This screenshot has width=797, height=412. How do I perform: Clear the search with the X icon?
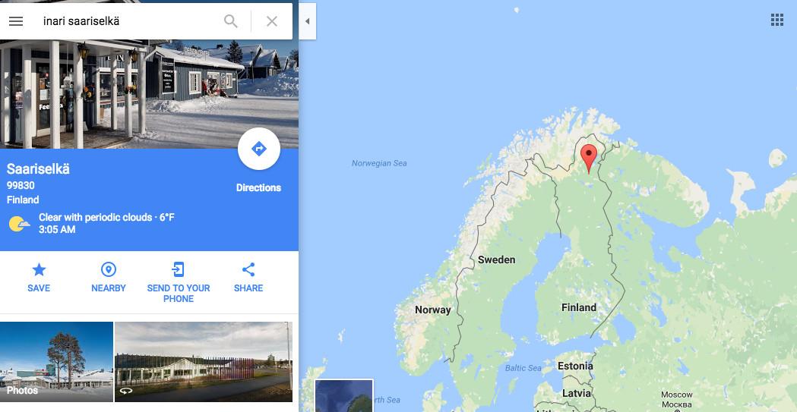pos(272,21)
